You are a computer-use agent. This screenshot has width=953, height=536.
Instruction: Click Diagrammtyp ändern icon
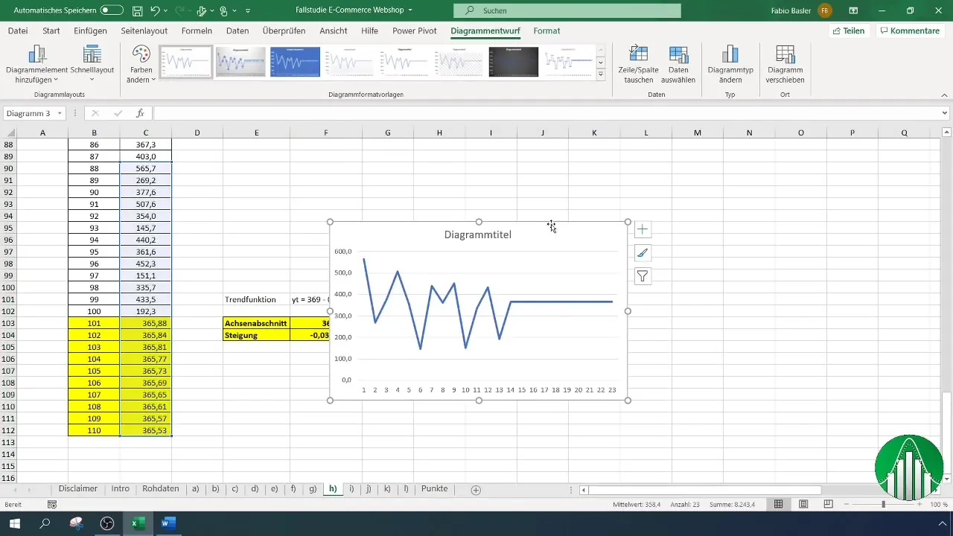point(730,55)
